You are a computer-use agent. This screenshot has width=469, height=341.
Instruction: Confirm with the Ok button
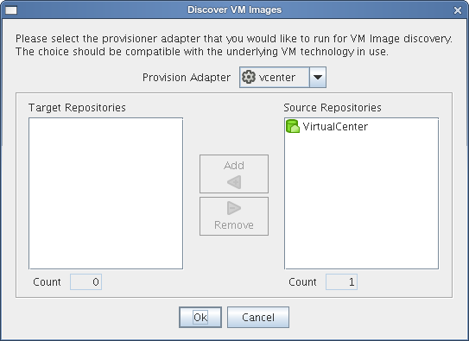pyautogui.click(x=200, y=317)
